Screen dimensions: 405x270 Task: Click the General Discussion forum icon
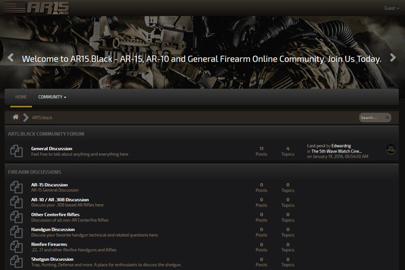[16, 151]
